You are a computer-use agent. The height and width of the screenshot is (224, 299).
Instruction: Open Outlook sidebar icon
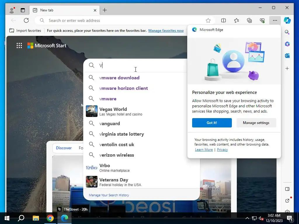(287, 56)
